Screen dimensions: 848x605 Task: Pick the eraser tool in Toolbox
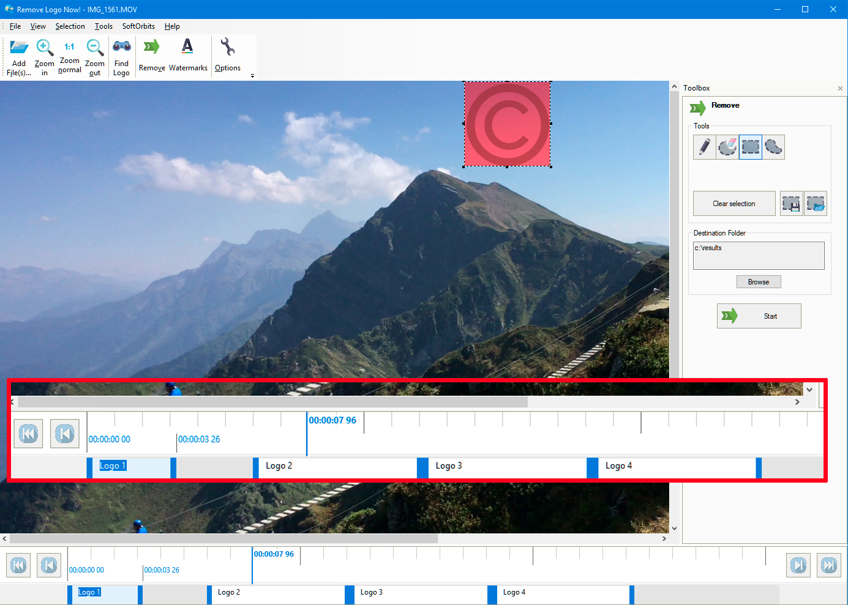click(x=727, y=147)
